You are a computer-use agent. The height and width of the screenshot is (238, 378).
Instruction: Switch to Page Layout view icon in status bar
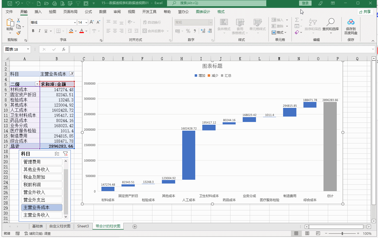307,233
